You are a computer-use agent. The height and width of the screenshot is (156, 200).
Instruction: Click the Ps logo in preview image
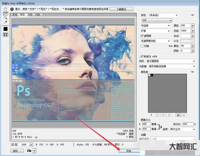click(x=23, y=90)
